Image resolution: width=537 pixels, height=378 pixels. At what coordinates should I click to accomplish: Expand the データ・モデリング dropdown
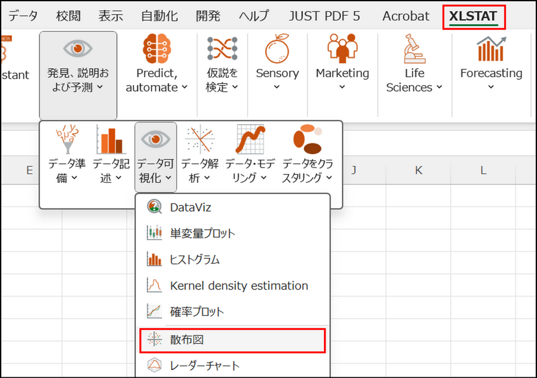tap(249, 170)
